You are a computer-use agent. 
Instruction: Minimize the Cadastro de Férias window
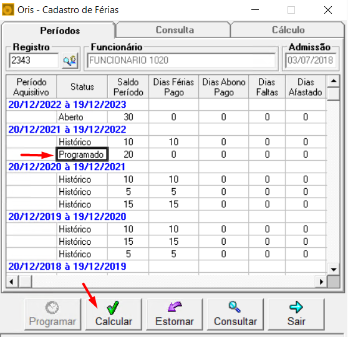[255, 10]
